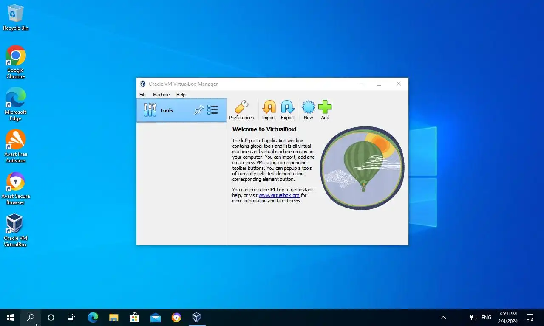The height and width of the screenshot is (326, 544).
Task: Open File Explorer from taskbar
Action: pyautogui.click(x=113, y=318)
